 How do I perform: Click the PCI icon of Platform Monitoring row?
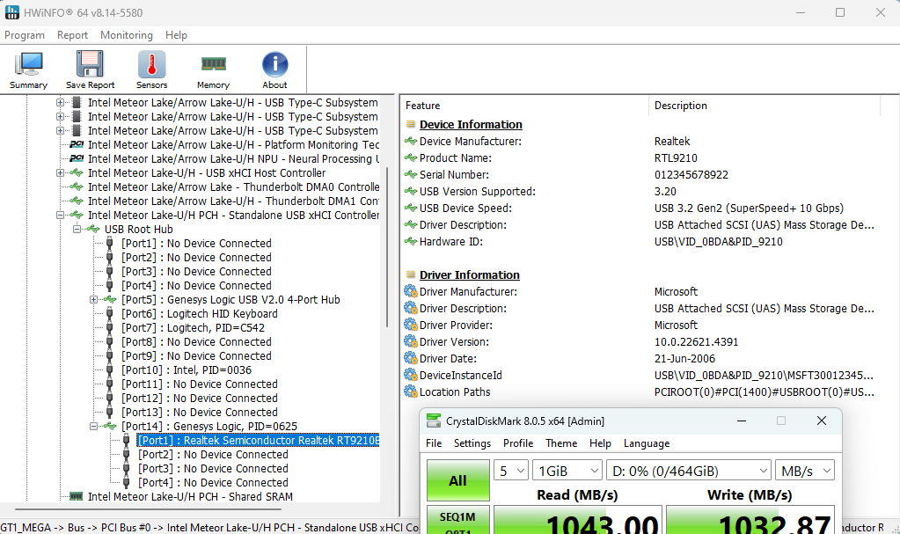click(77, 144)
